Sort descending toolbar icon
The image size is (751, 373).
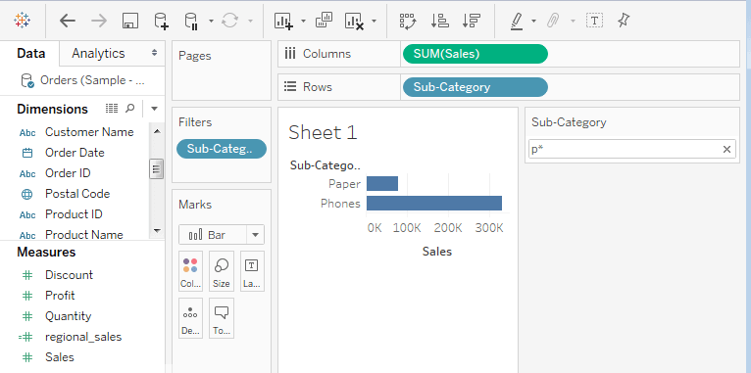click(x=472, y=21)
